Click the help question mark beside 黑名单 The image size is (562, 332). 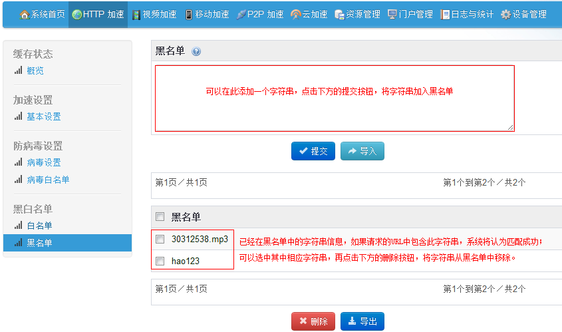click(196, 52)
